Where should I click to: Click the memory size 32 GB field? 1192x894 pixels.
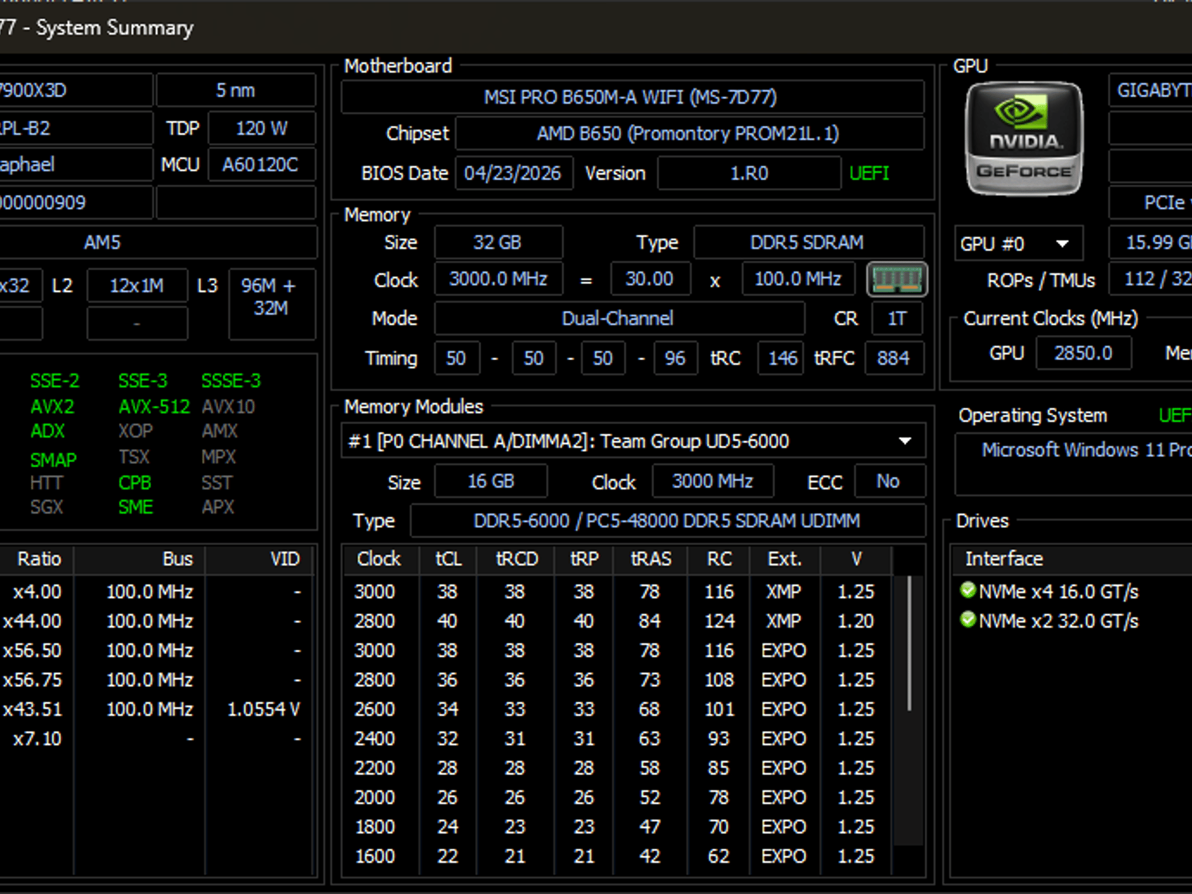coord(498,242)
